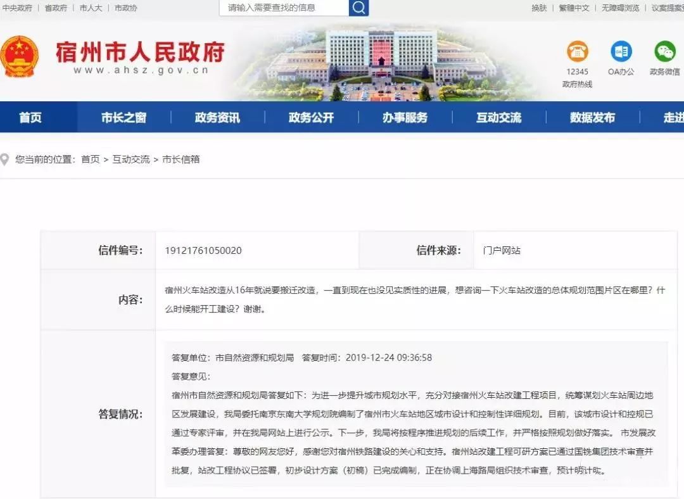
Task: Switch language via 繁體中文 link
Action: tap(574, 8)
